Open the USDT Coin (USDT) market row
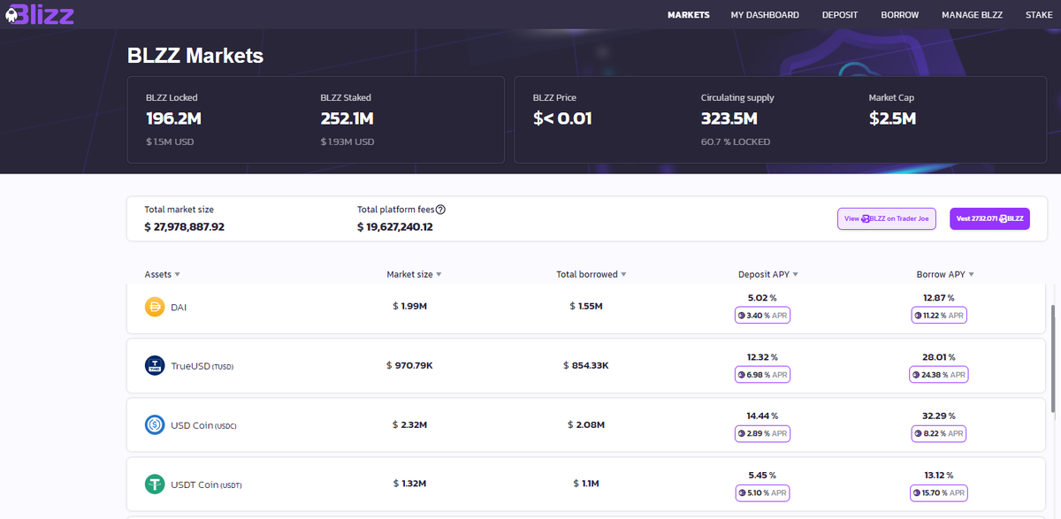This screenshot has width=1061, height=519. pos(586,484)
